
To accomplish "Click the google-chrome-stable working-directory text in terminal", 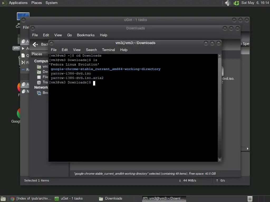I will click(x=105, y=69).
